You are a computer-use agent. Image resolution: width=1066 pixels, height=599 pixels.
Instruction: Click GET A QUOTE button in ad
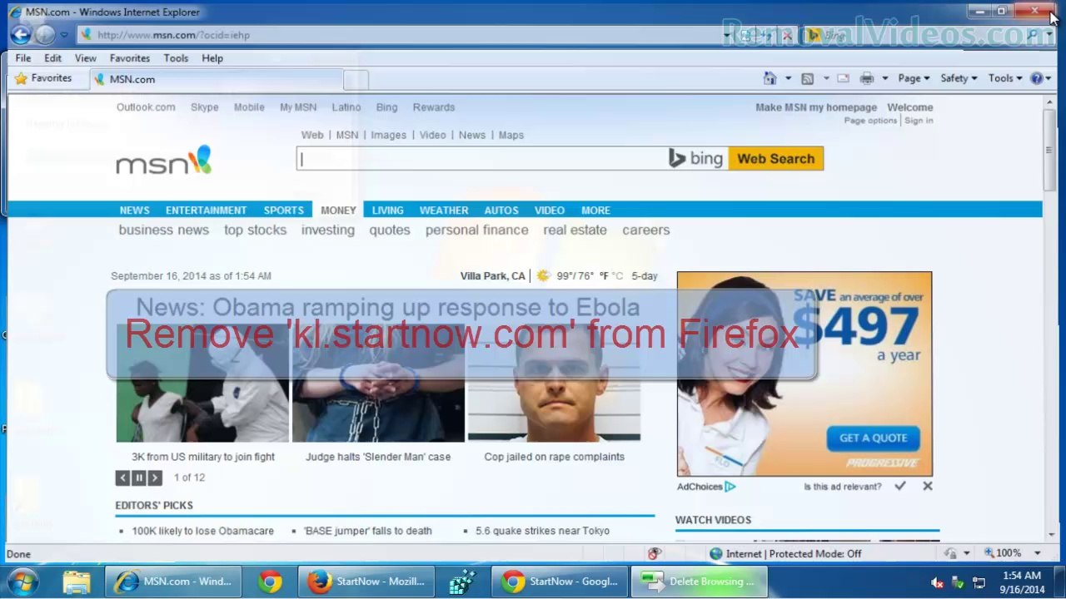click(873, 438)
